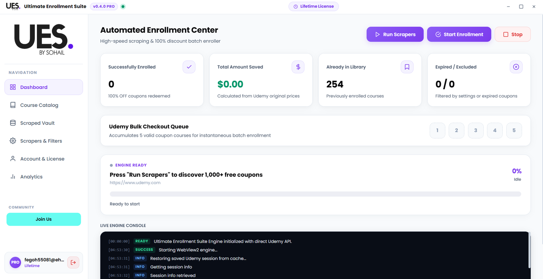Click the https://www.udemy.com link text

[135, 183]
